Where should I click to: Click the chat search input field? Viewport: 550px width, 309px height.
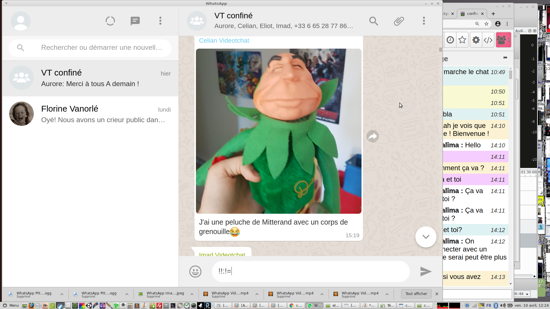[102, 47]
